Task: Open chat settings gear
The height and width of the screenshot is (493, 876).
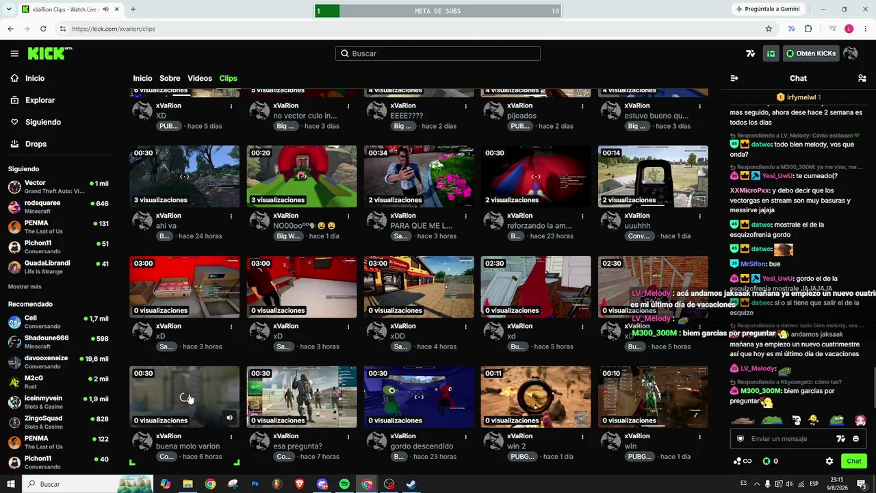Action: (x=829, y=462)
